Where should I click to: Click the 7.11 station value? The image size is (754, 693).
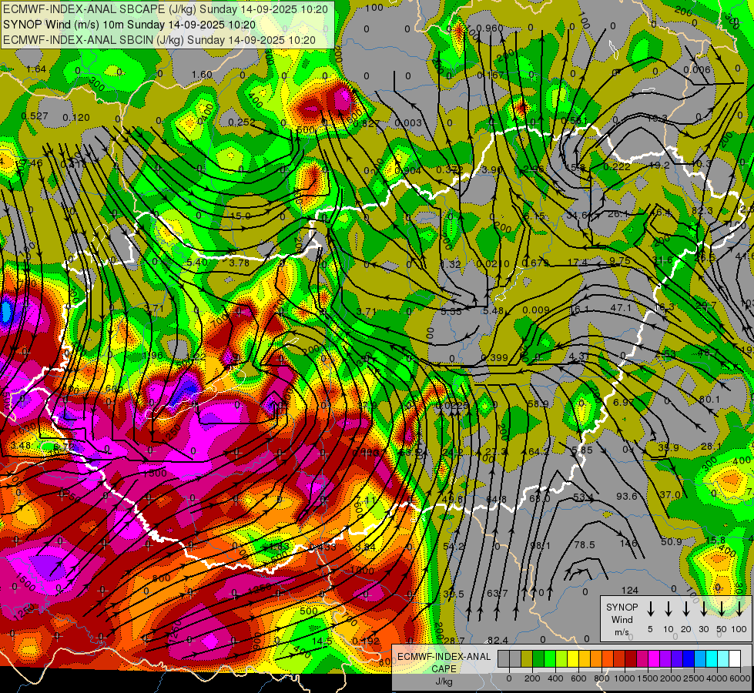(x=367, y=500)
